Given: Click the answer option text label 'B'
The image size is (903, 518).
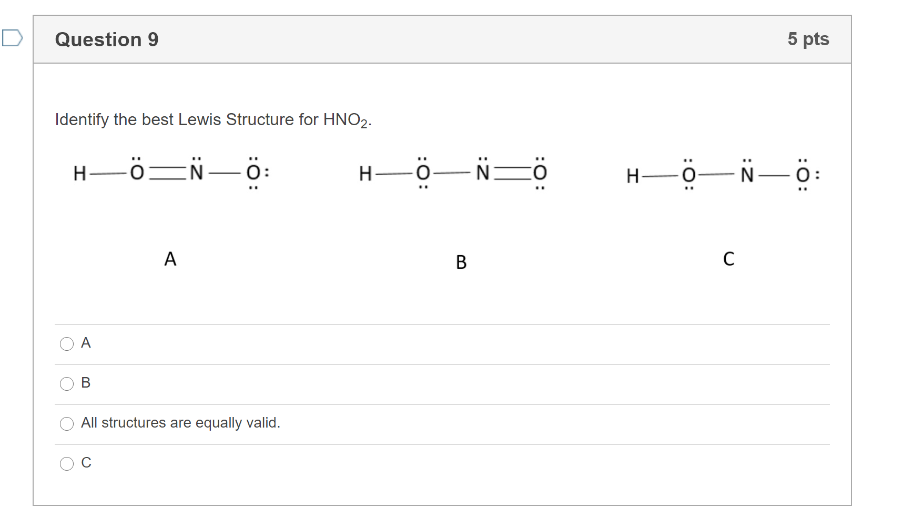Looking at the screenshot, I should pyautogui.click(x=86, y=383).
